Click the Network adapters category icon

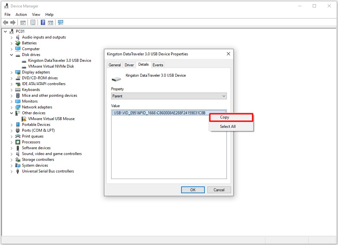click(18, 107)
